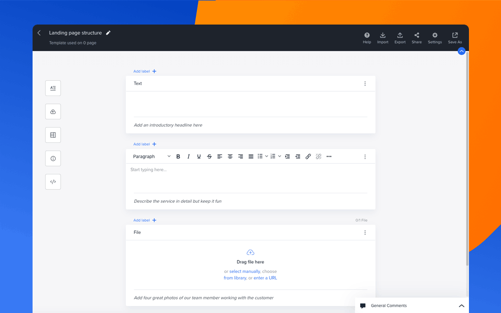Expand bulleted list style options arrow

pyautogui.click(x=267, y=156)
